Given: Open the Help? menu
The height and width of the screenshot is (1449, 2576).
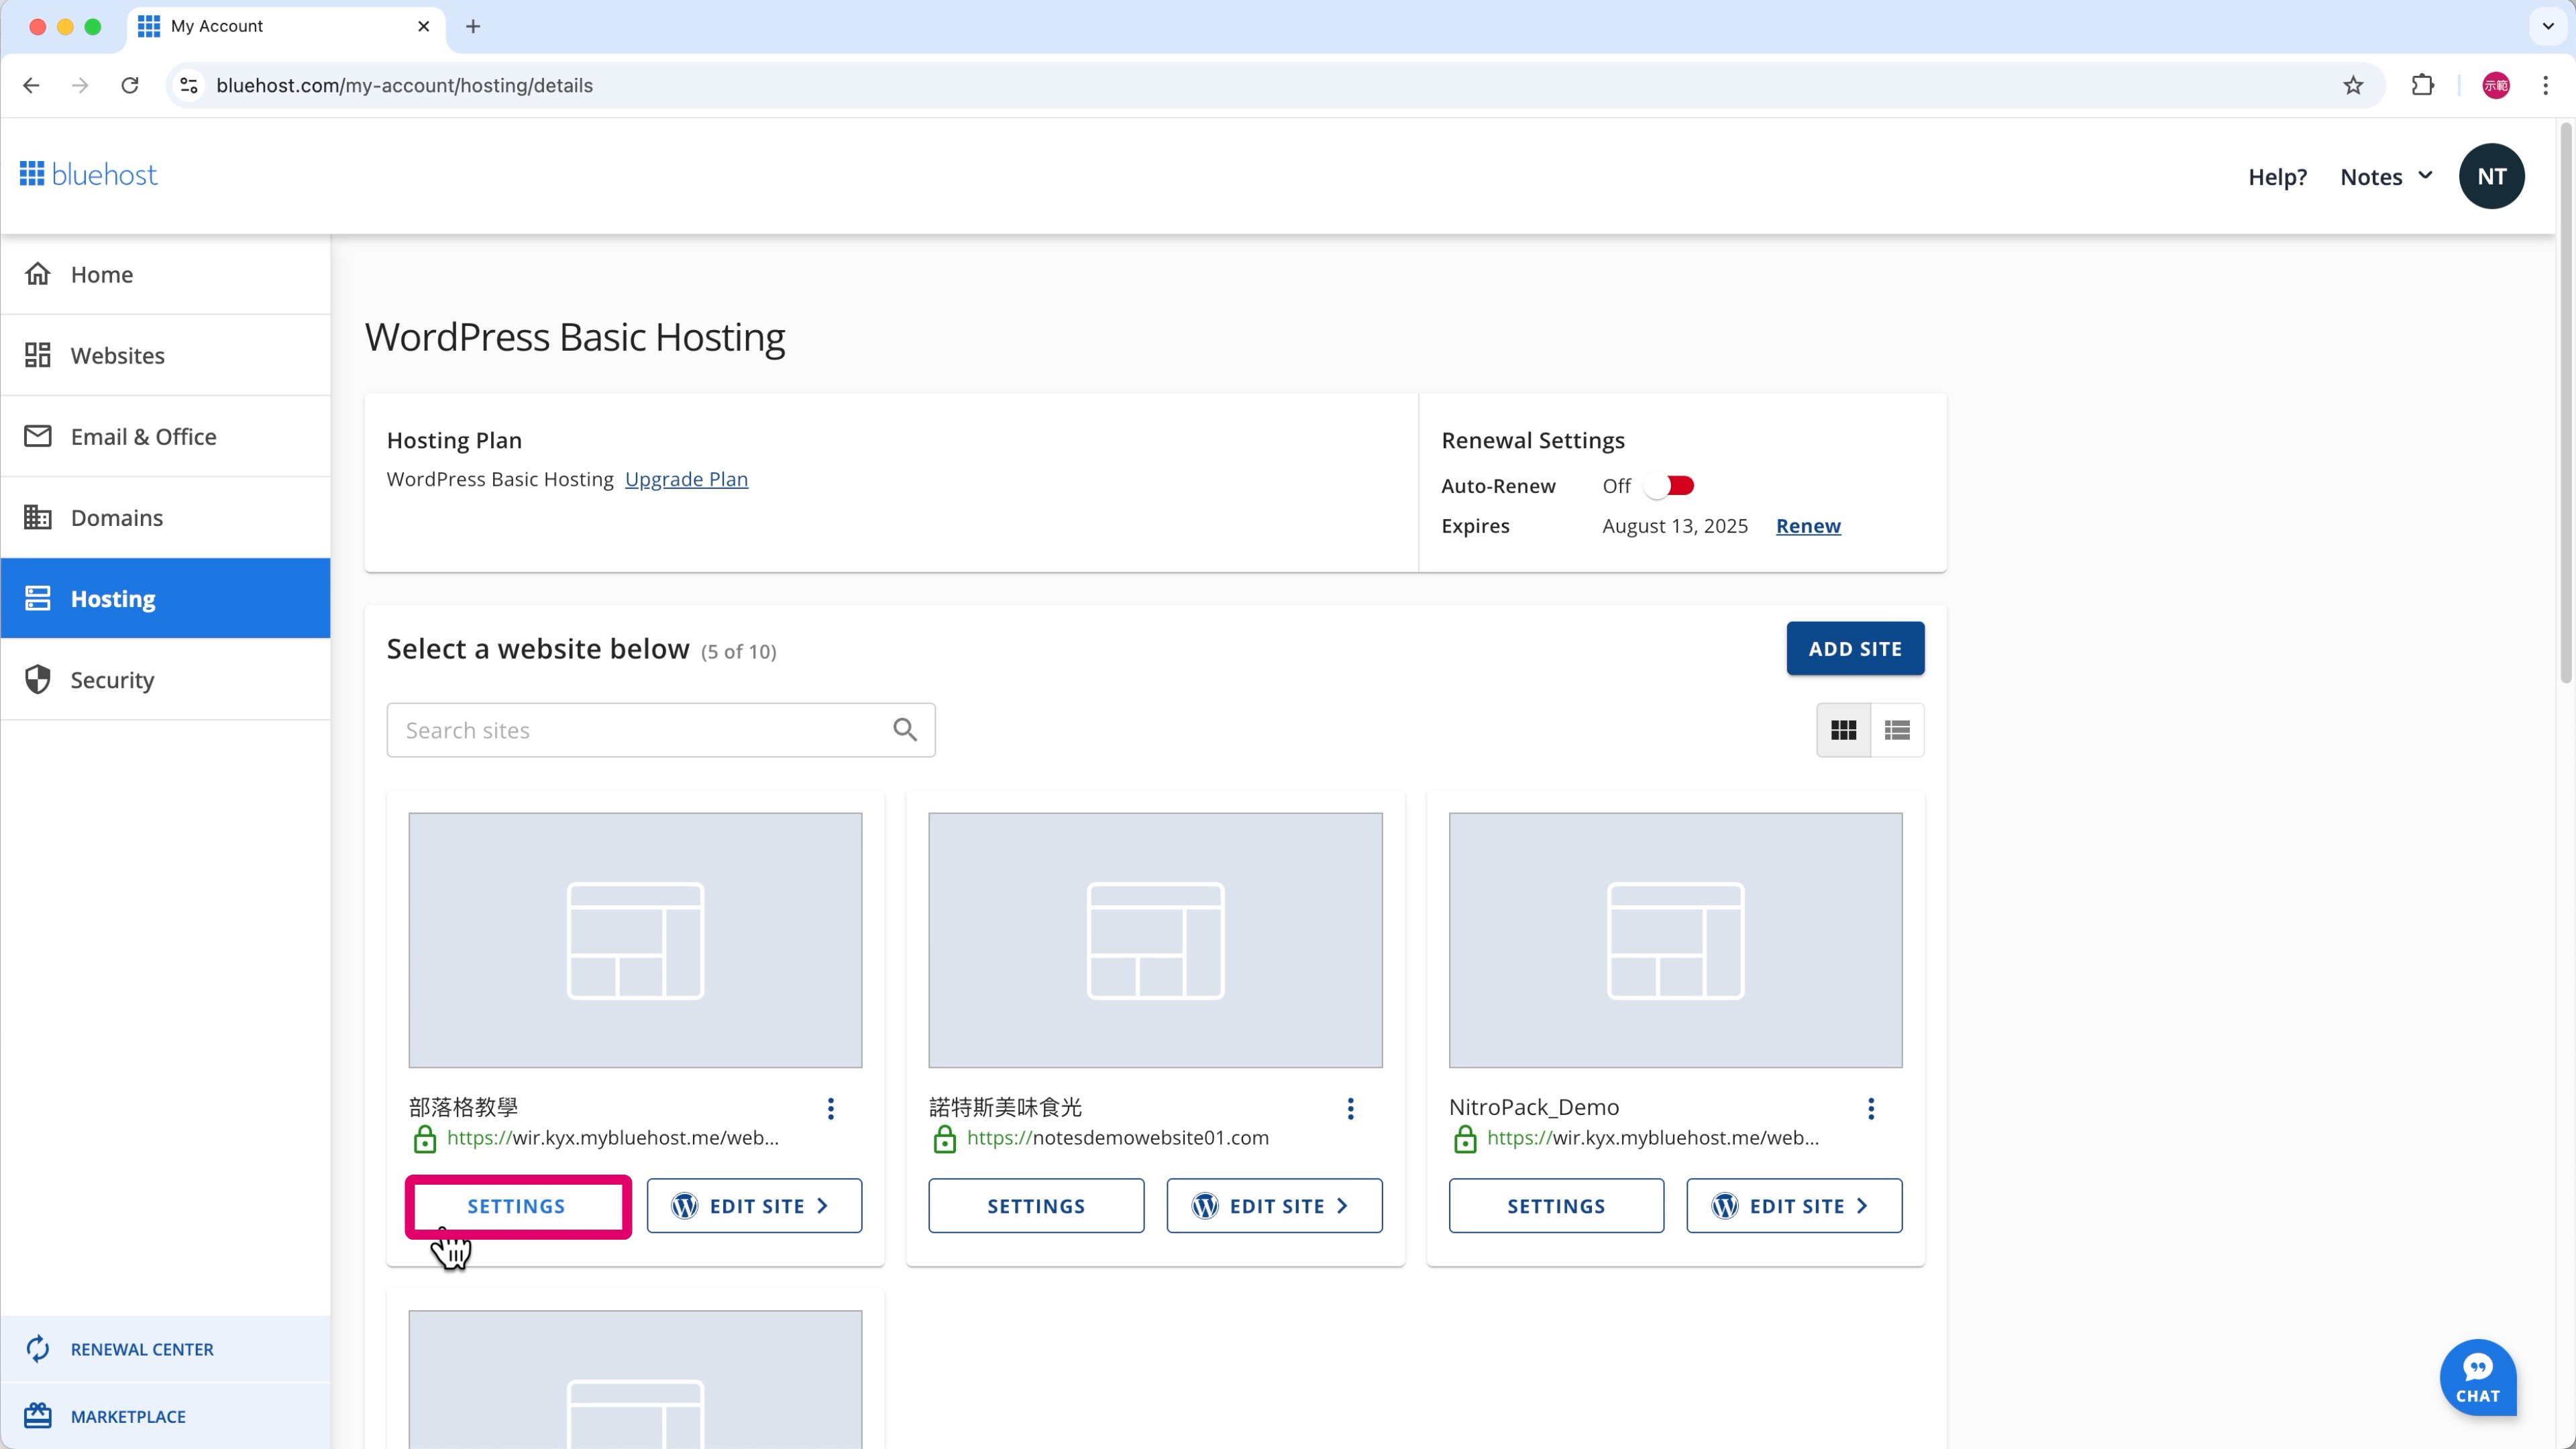Looking at the screenshot, I should pyautogui.click(x=2277, y=176).
